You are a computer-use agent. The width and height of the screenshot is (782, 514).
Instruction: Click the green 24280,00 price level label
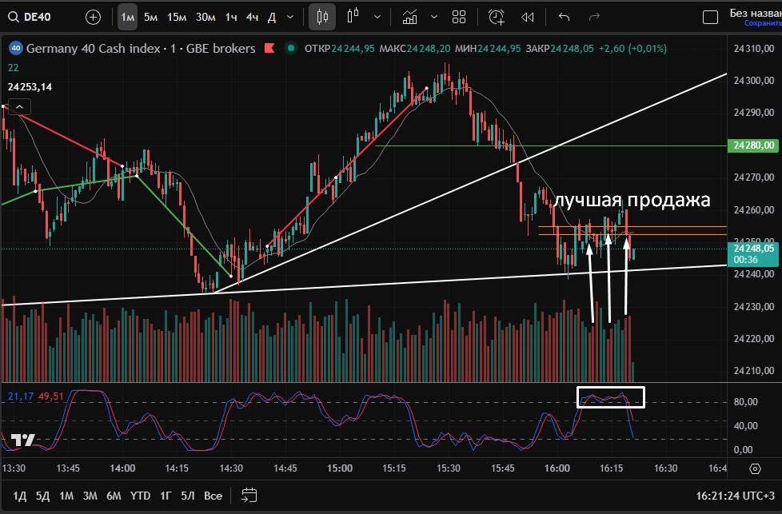pyautogui.click(x=752, y=145)
